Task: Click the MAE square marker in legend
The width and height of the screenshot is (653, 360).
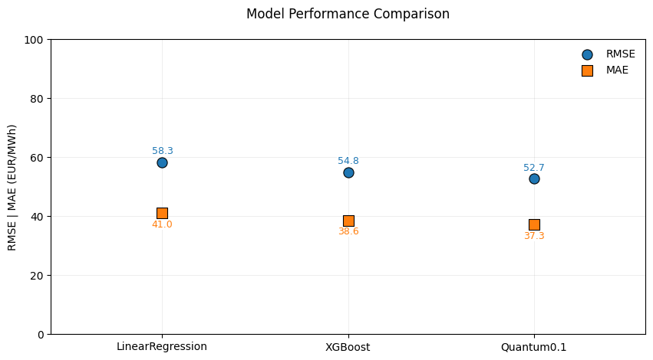Action: point(587,70)
